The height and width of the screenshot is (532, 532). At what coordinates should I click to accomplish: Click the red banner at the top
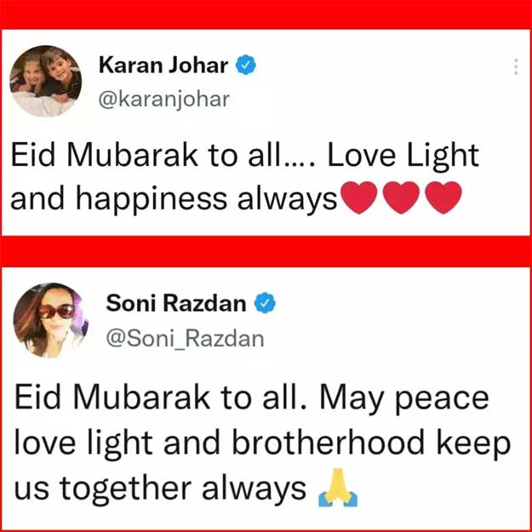266,14
